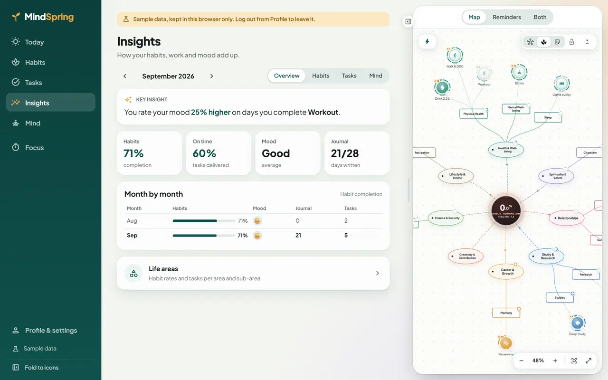Fold the sidebar to icons

pos(50,367)
